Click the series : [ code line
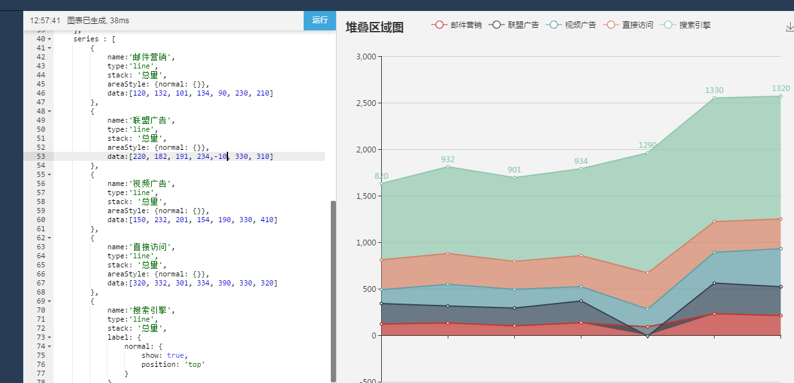 click(x=94, y=39)
